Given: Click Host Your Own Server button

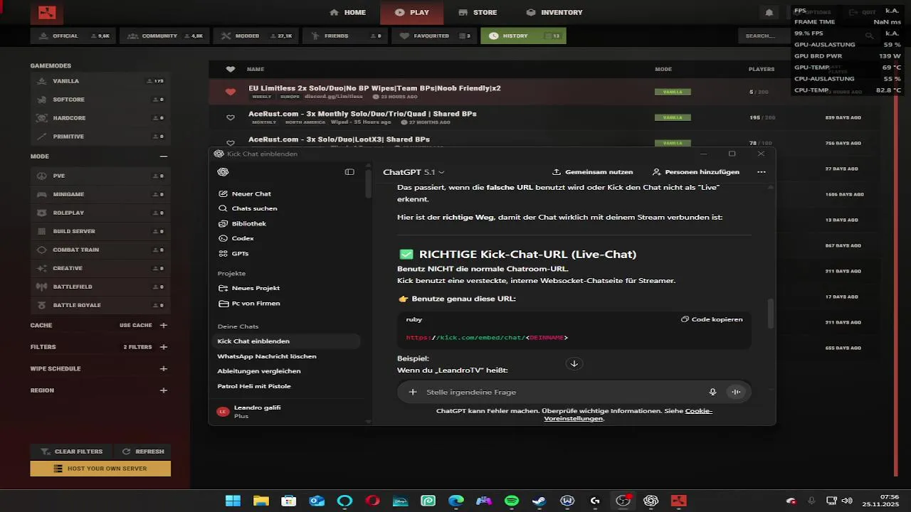Looking at the screenshot, I should click(100, 469).
